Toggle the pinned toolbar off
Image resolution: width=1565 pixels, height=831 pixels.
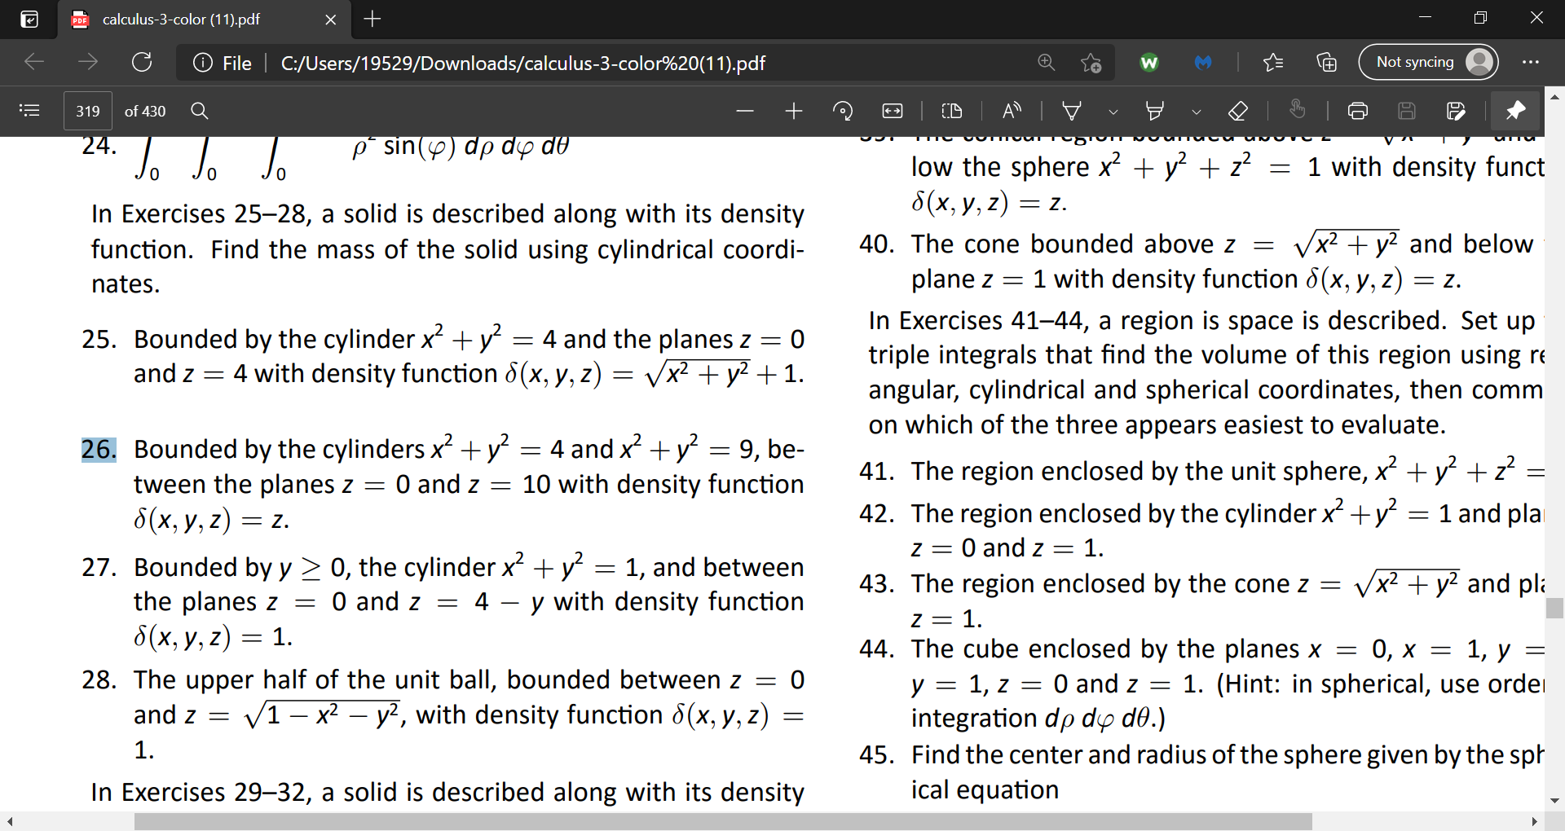(x=1515, y=111)
